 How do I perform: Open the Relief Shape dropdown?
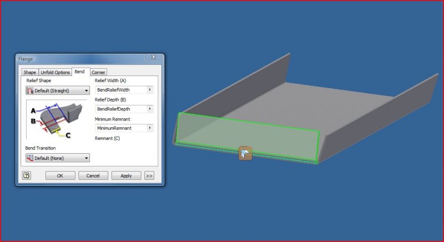(58, 90)
